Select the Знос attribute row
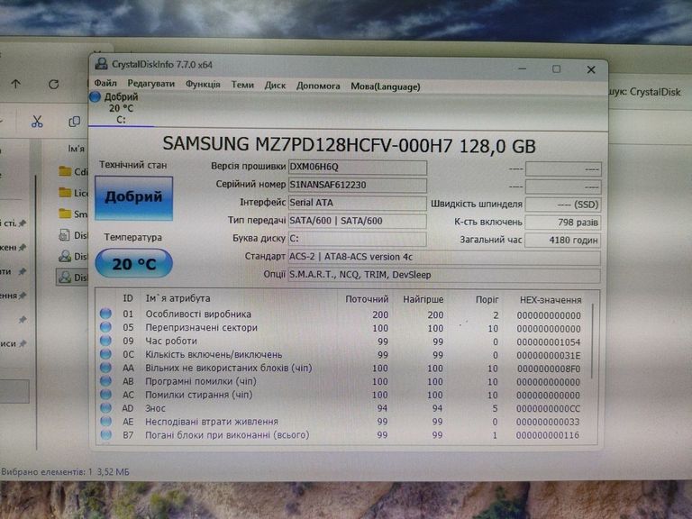 click(342, 408)
